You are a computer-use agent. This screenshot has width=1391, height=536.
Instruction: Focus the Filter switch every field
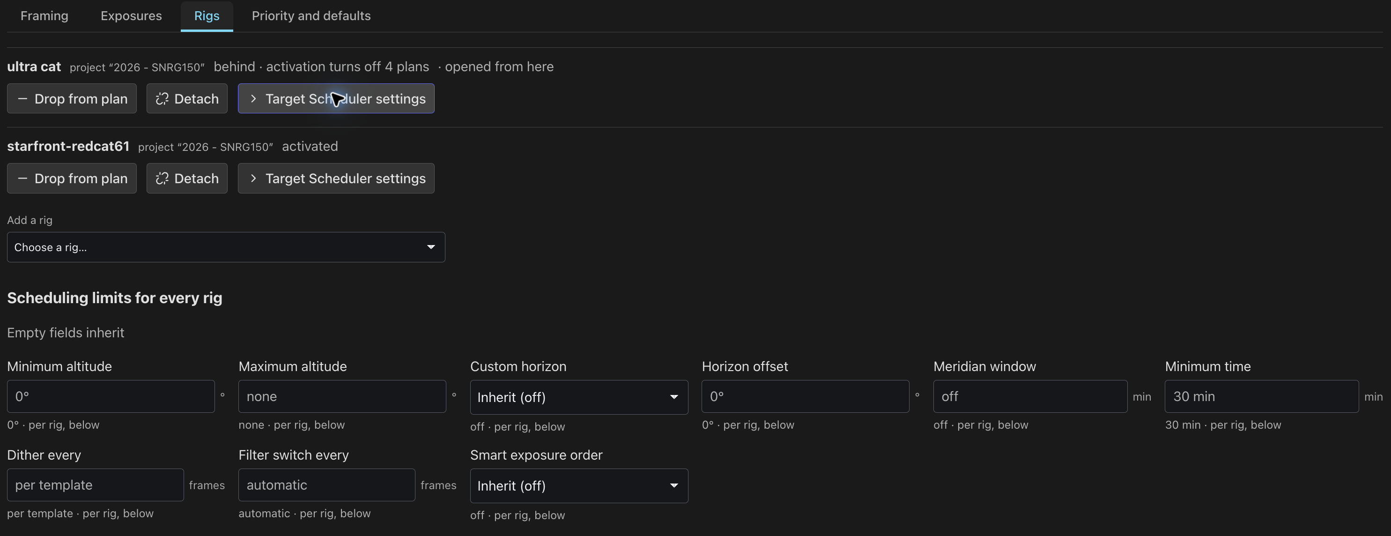(327, 485)
